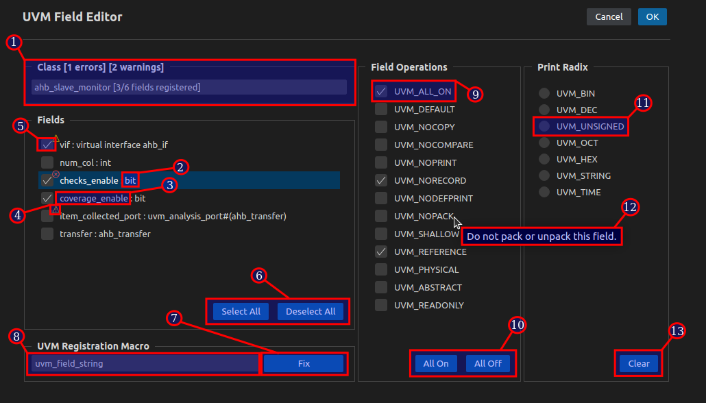The height and width of the screenshot is (403, 706).
Task: Enable the num_col field
Action: click(x=47, y=162)
